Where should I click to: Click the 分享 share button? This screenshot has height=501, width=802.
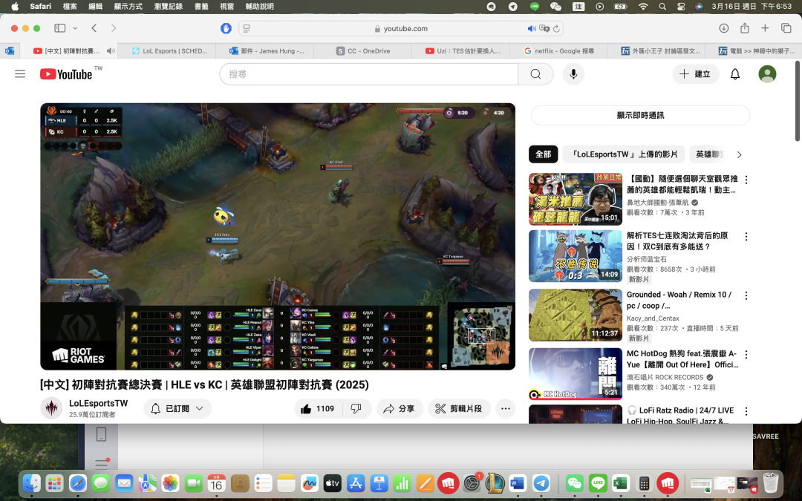[400, 408]
